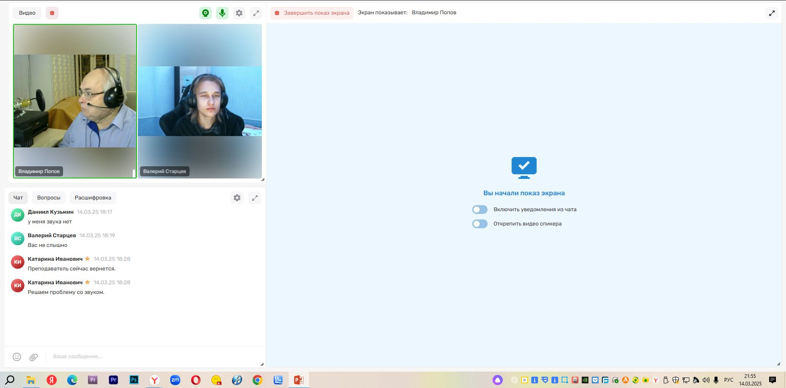786x388 pixels.
Task: Click sender name 'Даниил Кузьмин' in chat
Action: click(50, 212)
